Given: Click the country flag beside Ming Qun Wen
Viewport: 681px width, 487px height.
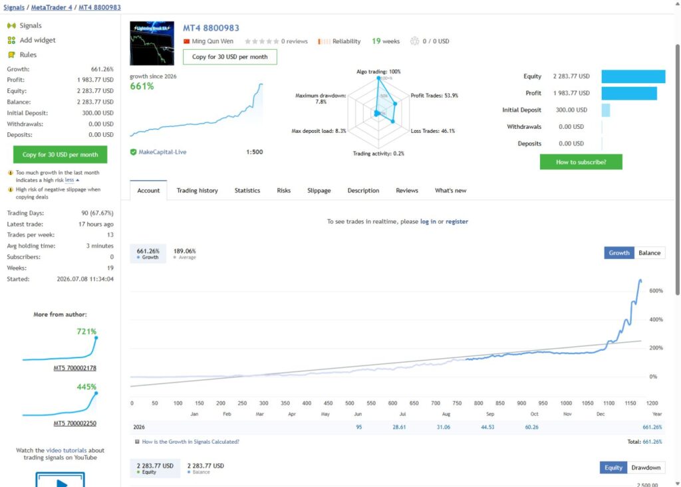Looking at the screenshot, I should (187, 41).
